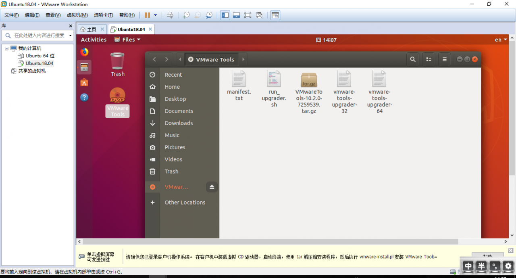Open the Ubuntu Activities overview
Image resolution: width=516 pixels, height=278 pixels.
point(94,40)
